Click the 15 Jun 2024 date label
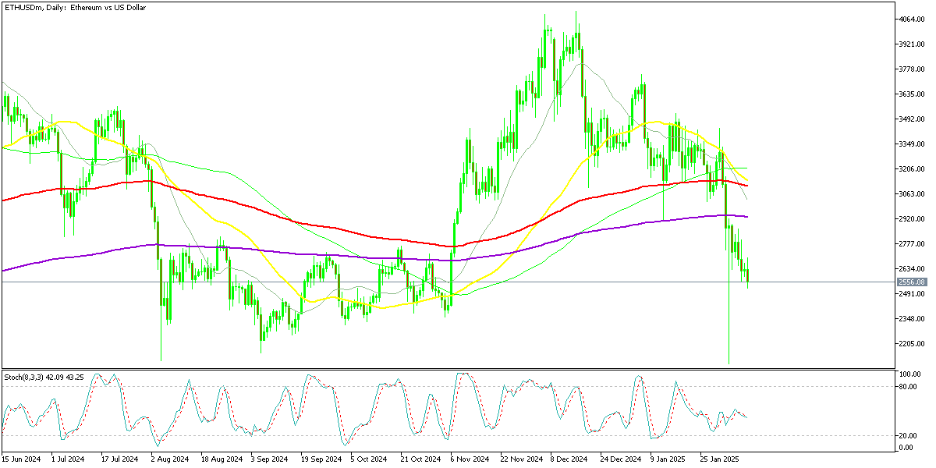Image resolution: width=936 pixels, height=468 pixels. tap(21, 459)
